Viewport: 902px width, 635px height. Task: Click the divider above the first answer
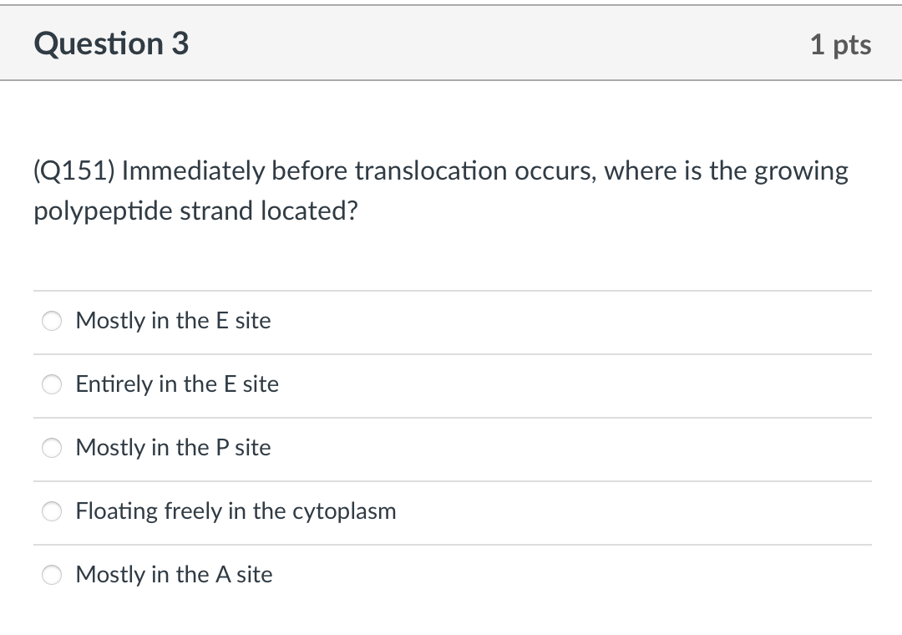click(451, 289)
